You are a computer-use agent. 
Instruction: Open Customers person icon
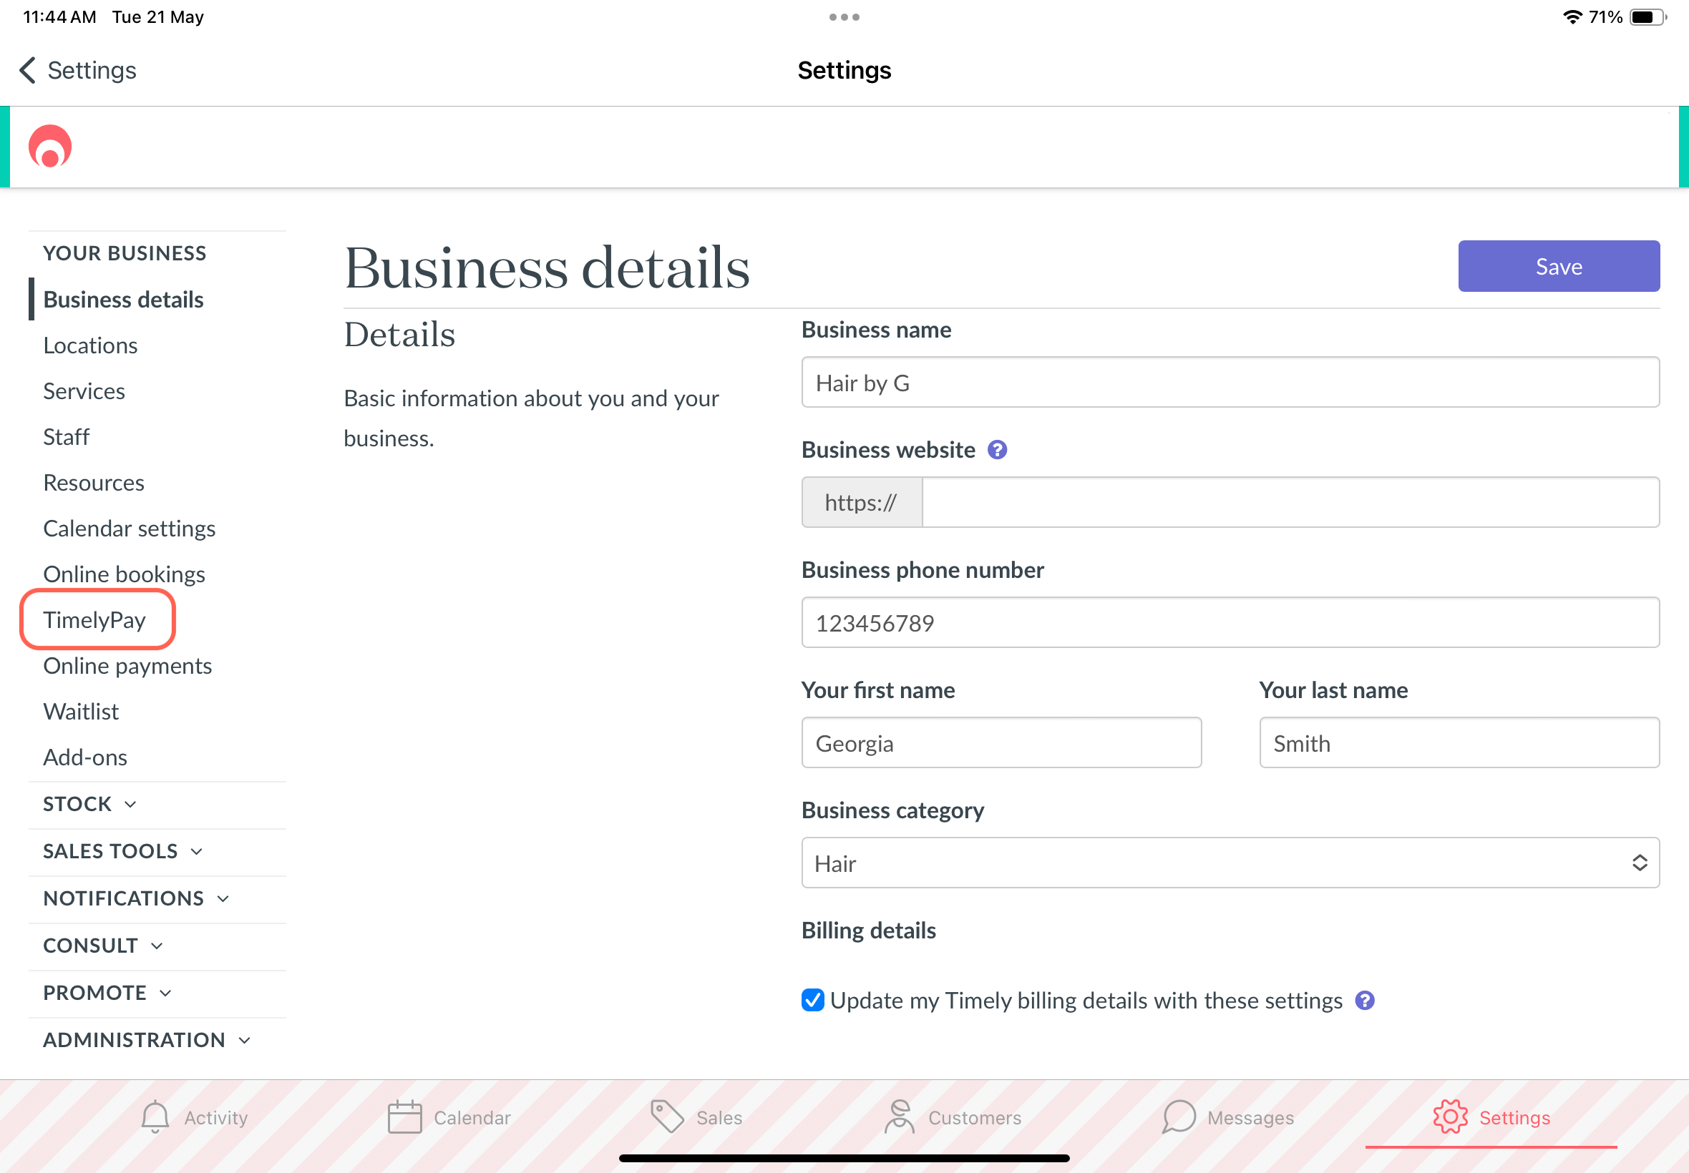click(900, 1117)
